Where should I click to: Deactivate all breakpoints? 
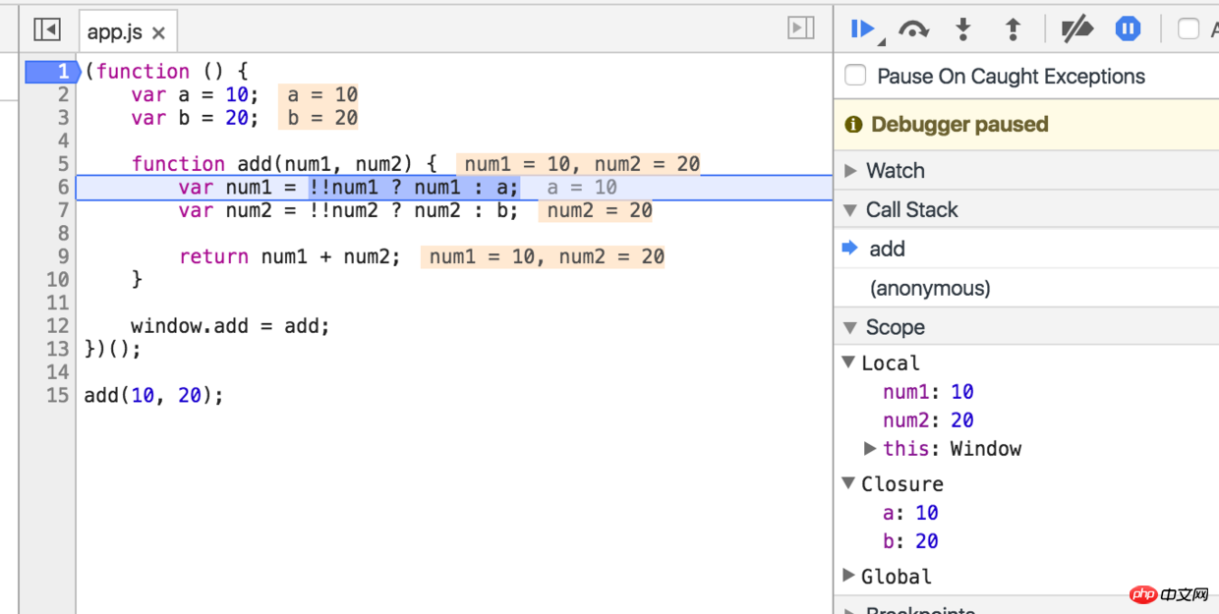pos(1077,29)
